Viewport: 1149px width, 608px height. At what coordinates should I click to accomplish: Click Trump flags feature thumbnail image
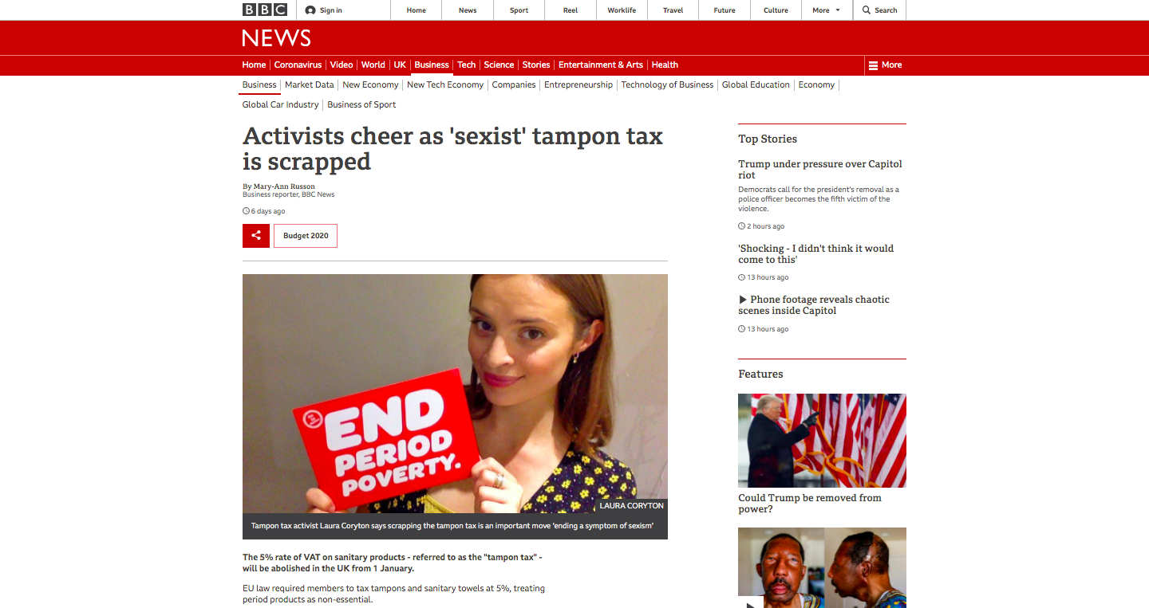pyautogui.click(x=822, y=441)
